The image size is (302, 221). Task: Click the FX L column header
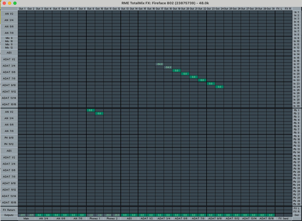[279, 9]
